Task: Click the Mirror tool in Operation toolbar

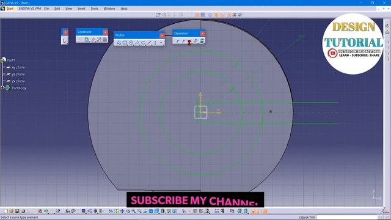Action: [x=195, y=41]
